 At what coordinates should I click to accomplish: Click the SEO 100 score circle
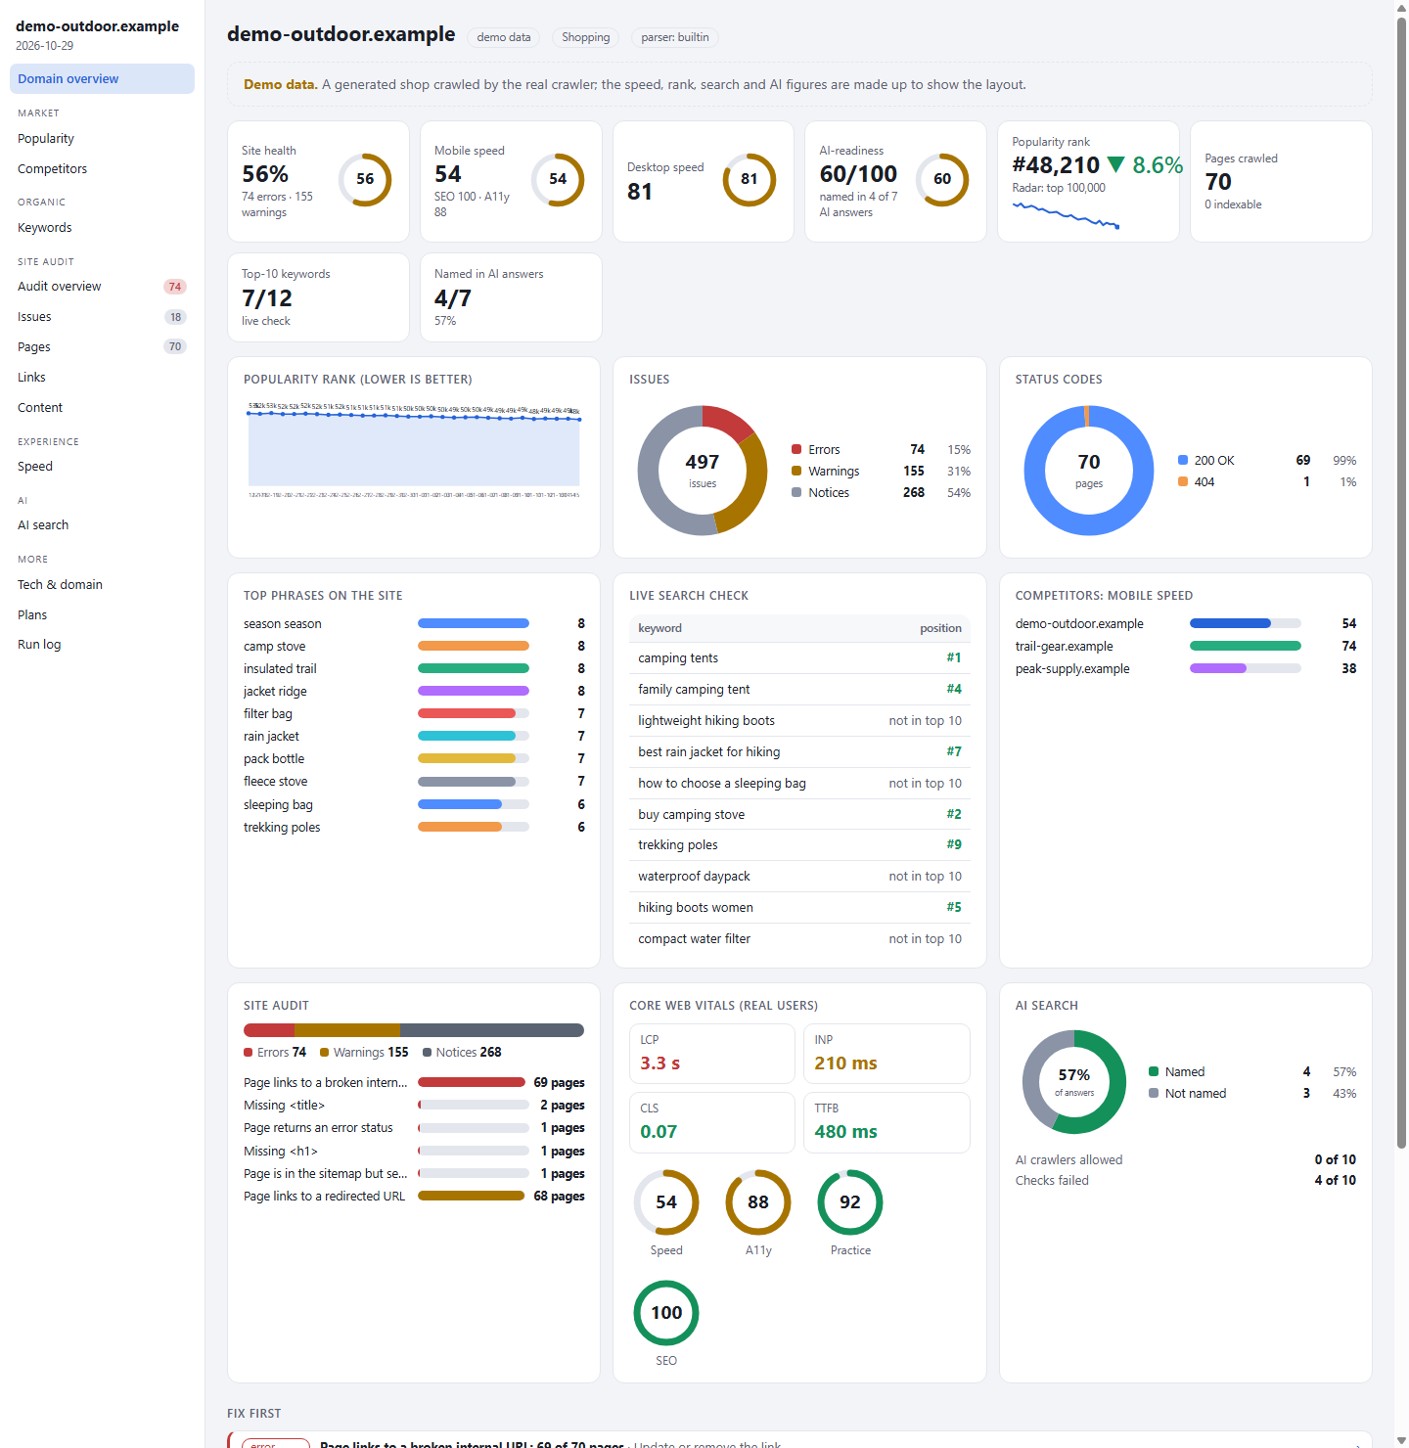(666, 1313)
